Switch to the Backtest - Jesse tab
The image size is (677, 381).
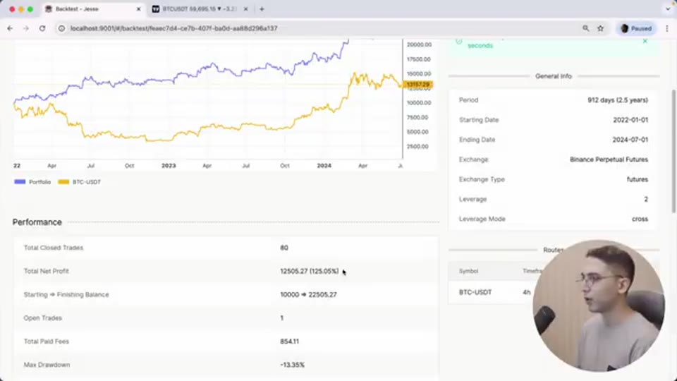coord(93,8)
